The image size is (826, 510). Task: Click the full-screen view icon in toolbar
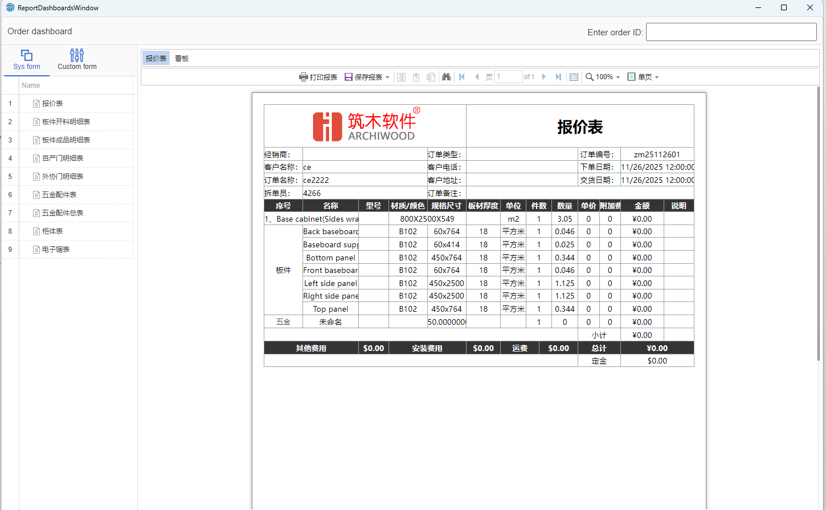(x=574, y=77)
